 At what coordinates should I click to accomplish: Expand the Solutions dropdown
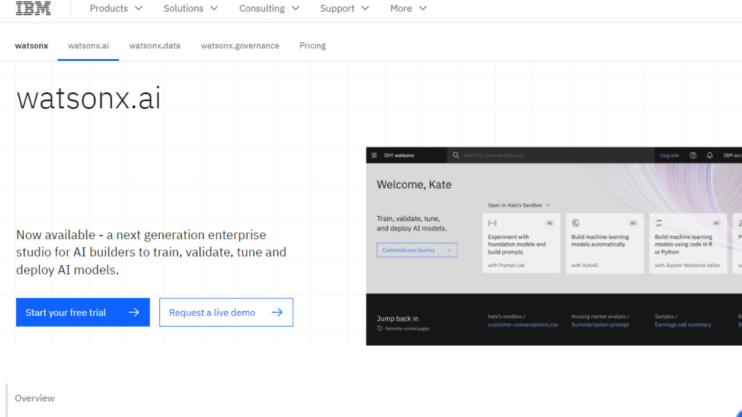tap(191, 8)
